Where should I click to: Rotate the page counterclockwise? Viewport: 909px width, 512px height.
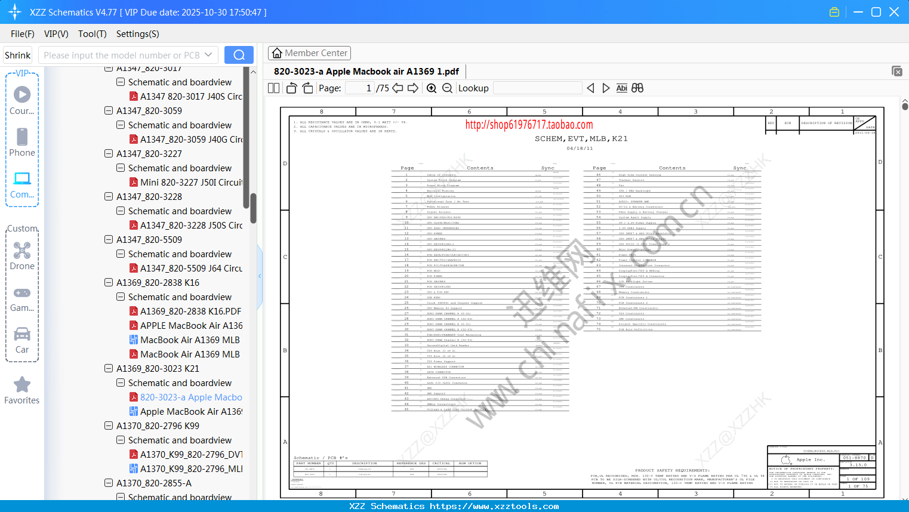[292, 88]
